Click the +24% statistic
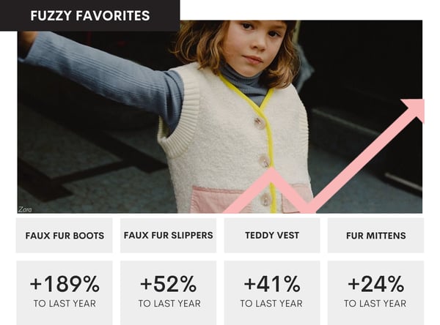The image size is (440, 325). click(x=375, y=284)
